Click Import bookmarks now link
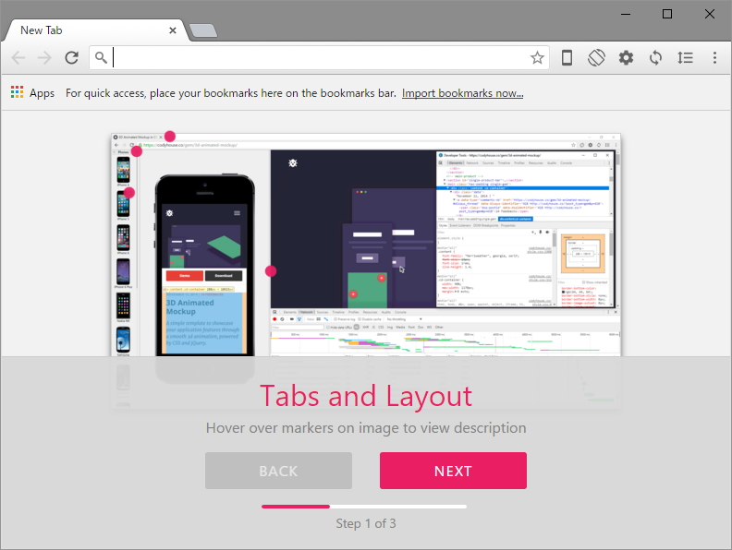This screenshot has width=732, height=550. pyautogui.click(x=463, y=93)
